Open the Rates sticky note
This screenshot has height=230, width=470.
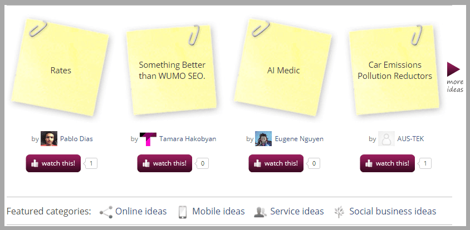(x=61, y=71)
